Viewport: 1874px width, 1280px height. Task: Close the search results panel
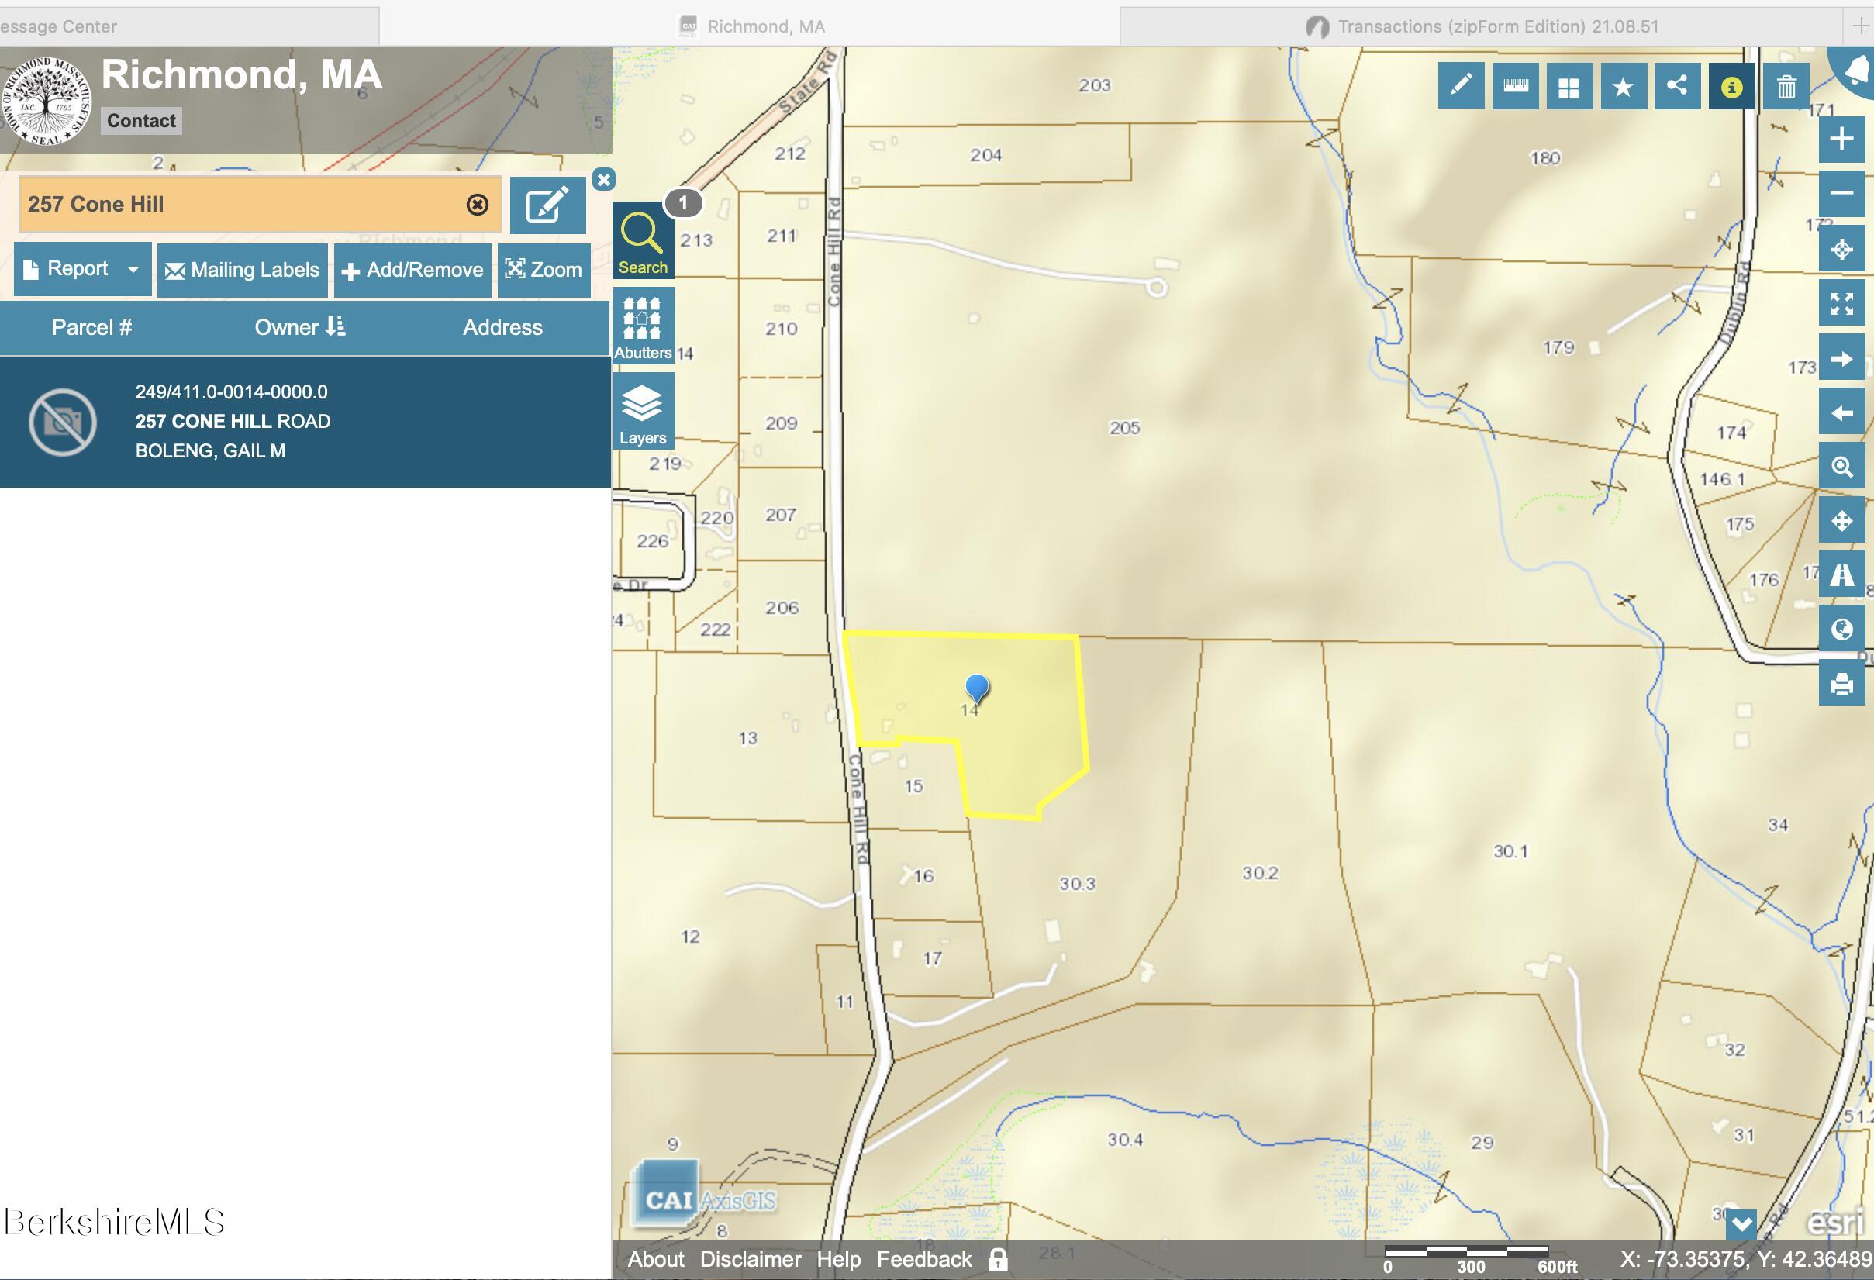pos(604,179)
